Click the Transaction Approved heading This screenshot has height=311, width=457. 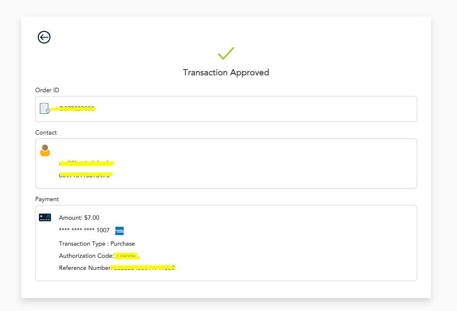click(x=226, y=73)
